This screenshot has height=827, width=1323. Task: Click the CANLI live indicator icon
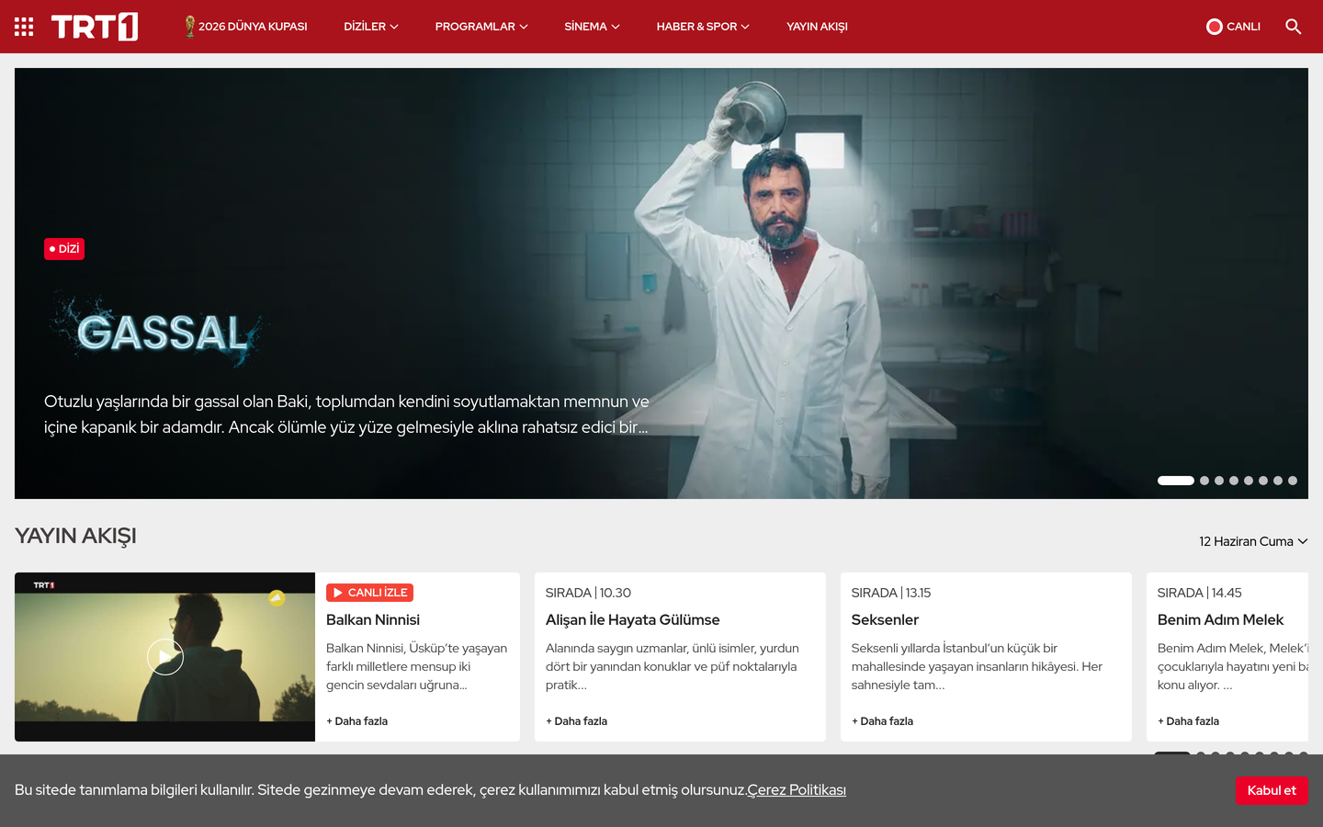[1215, 27]
